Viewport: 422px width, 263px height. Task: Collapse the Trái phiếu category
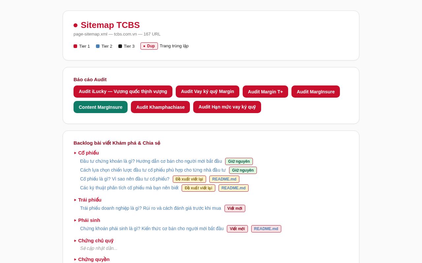point(88,200)
